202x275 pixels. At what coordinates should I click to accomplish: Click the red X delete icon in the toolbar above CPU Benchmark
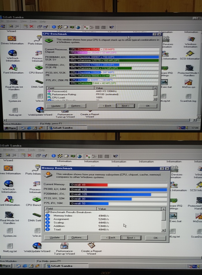[31, 27]
